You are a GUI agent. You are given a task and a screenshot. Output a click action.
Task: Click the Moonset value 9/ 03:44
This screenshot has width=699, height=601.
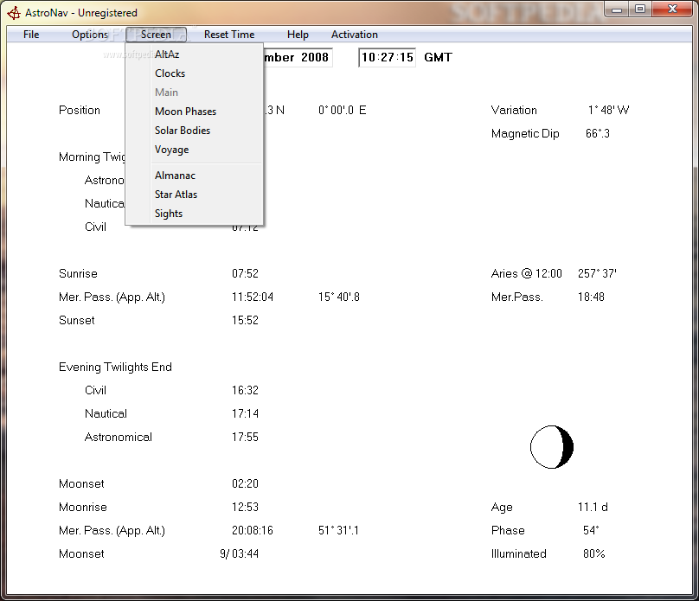[240, 553]
